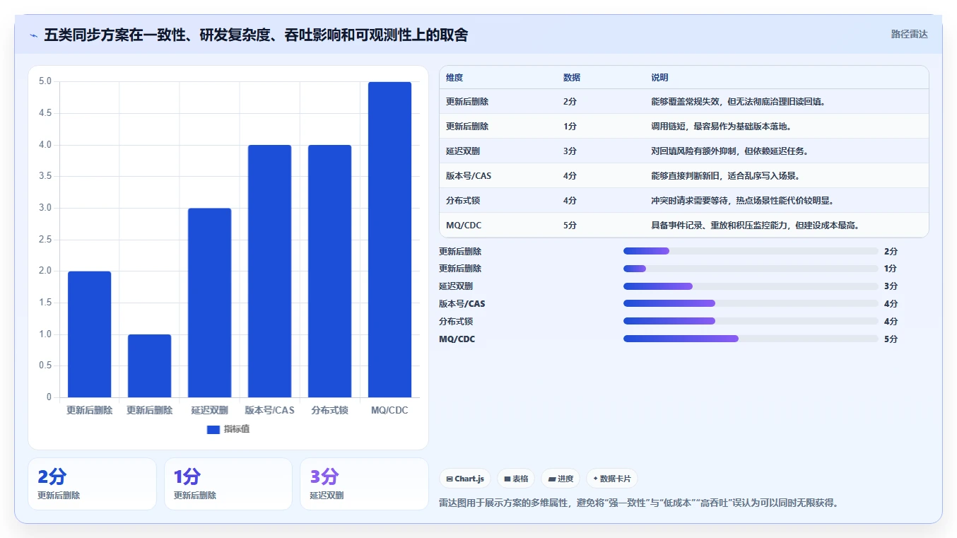Click the description 调用链短，最容易作为基础版本落地

click(721, 127)
